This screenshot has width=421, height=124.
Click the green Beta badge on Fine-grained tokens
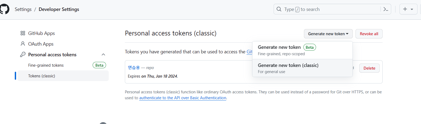click(x=99, y=65)
